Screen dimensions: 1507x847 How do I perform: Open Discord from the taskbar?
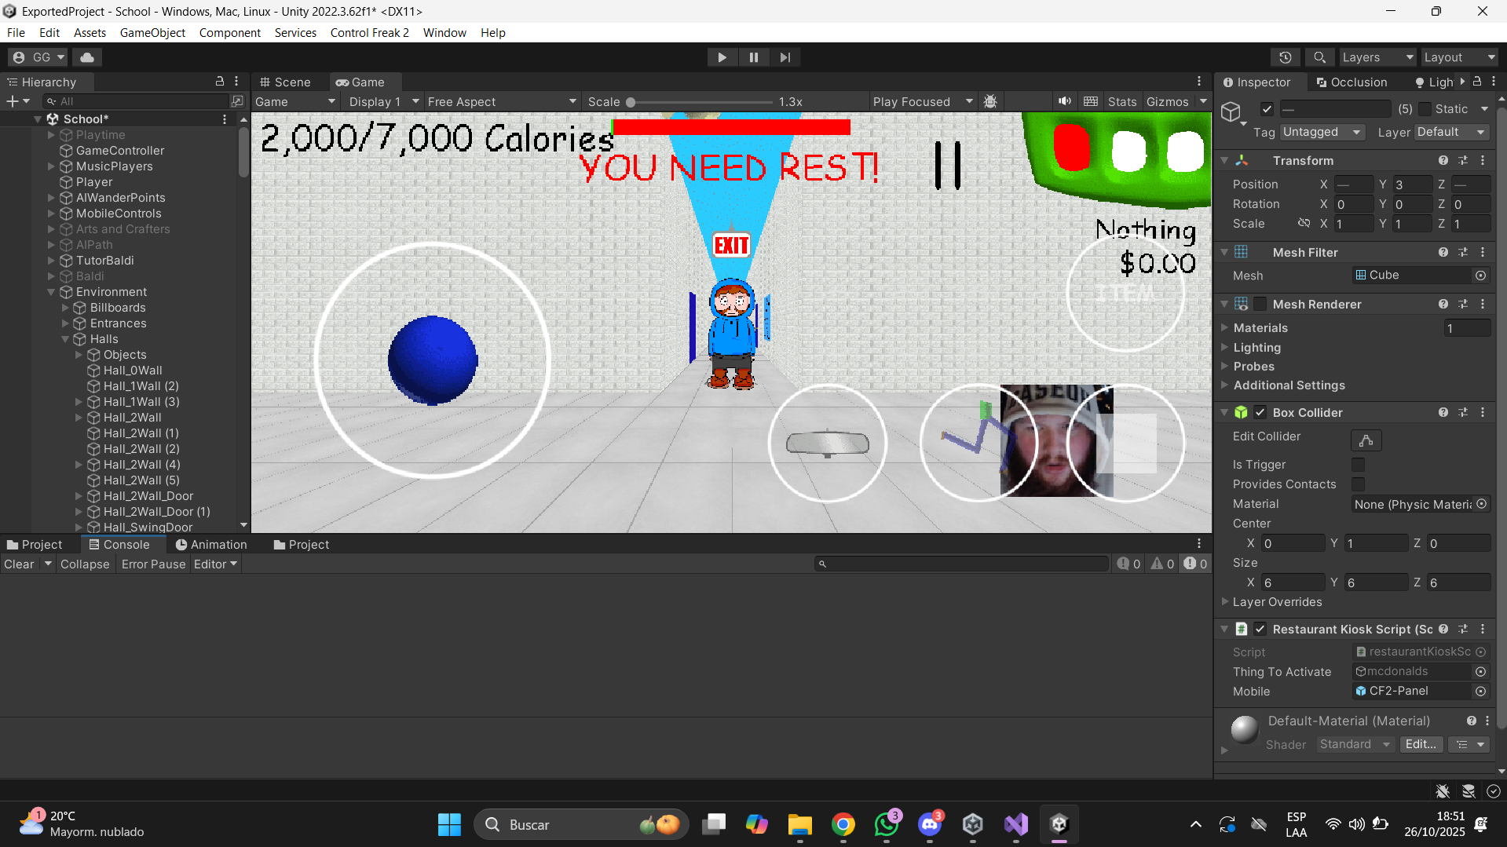pos(930,824)
